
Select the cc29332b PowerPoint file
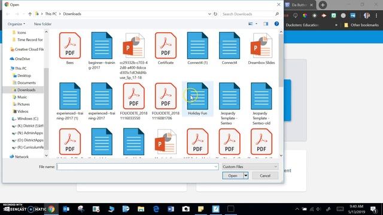tap(133, 56)
